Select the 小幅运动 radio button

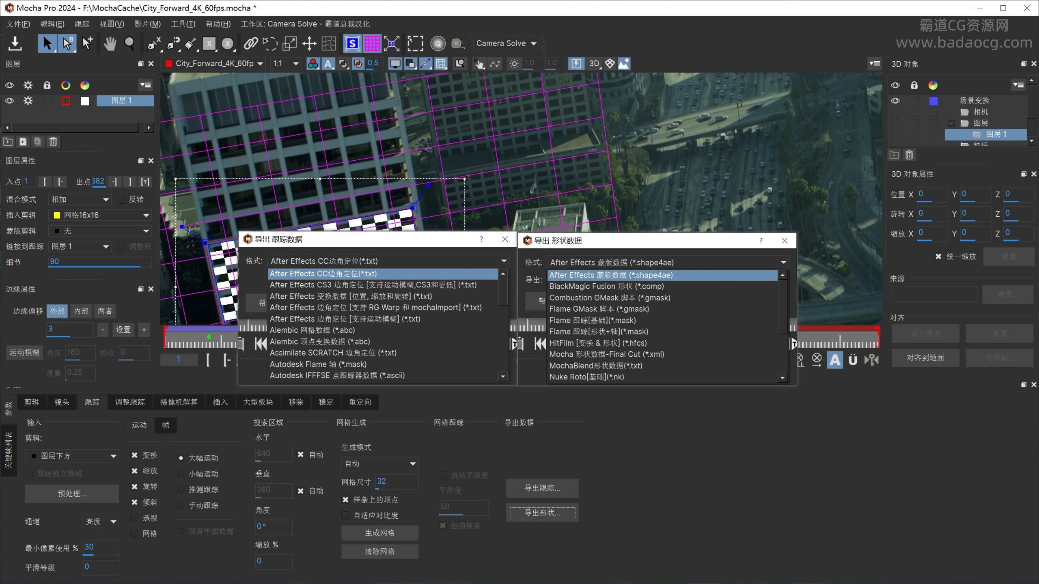tap(181, 474)
